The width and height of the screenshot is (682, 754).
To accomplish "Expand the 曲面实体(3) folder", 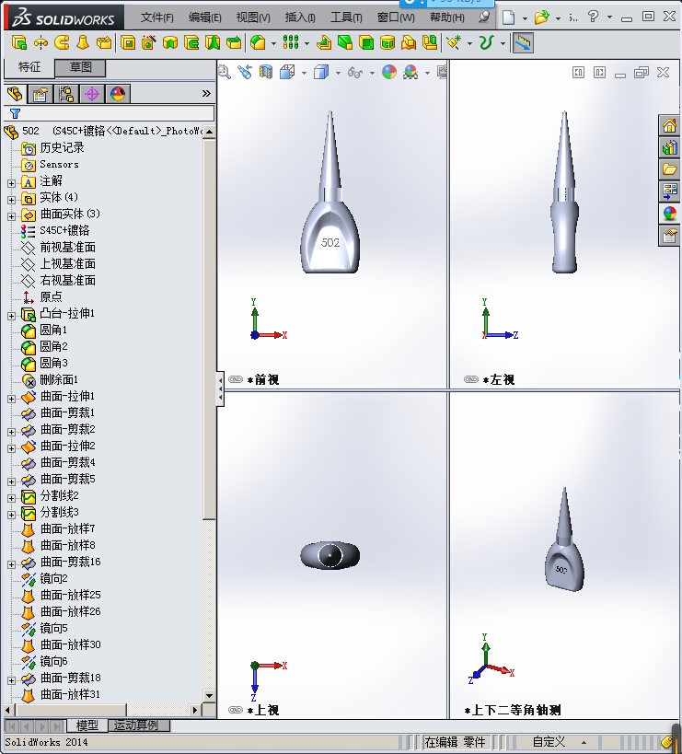I will [12, 216].
